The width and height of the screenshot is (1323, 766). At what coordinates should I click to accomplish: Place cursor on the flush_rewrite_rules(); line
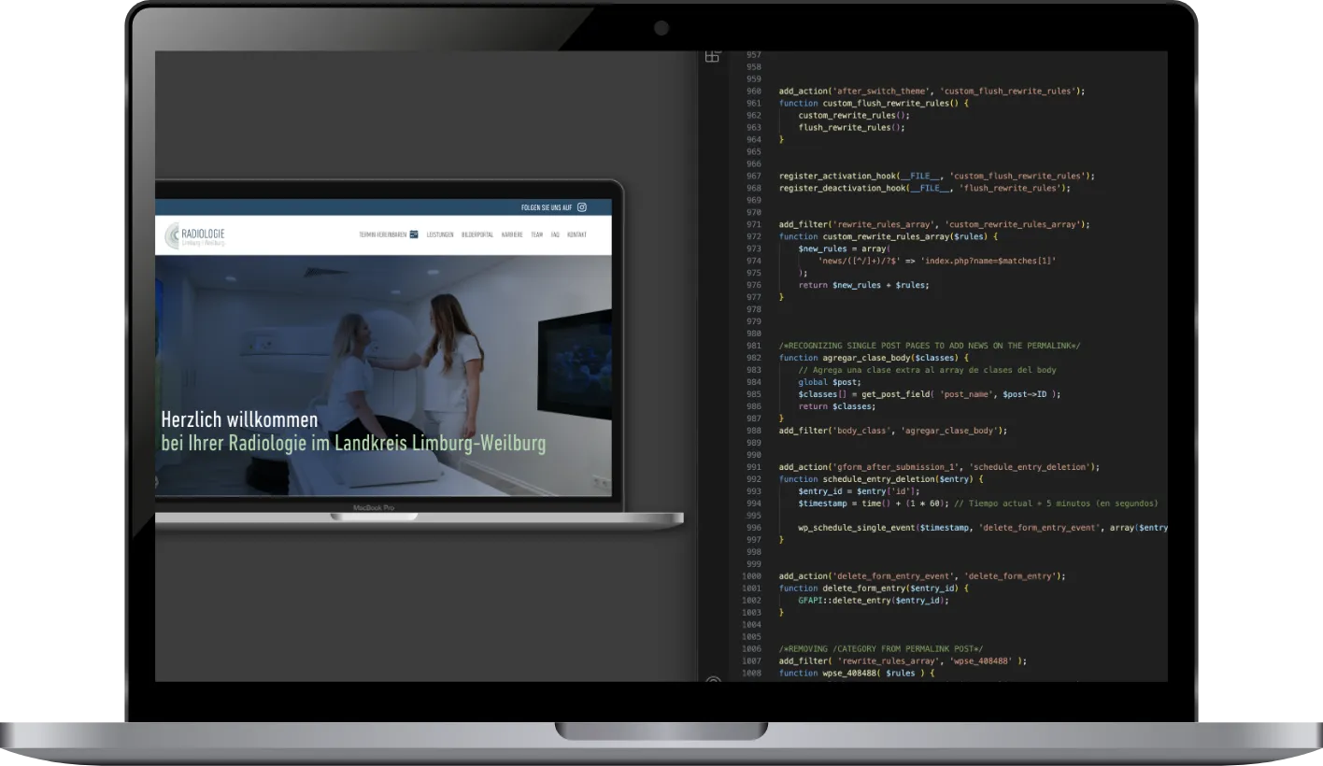851,127
